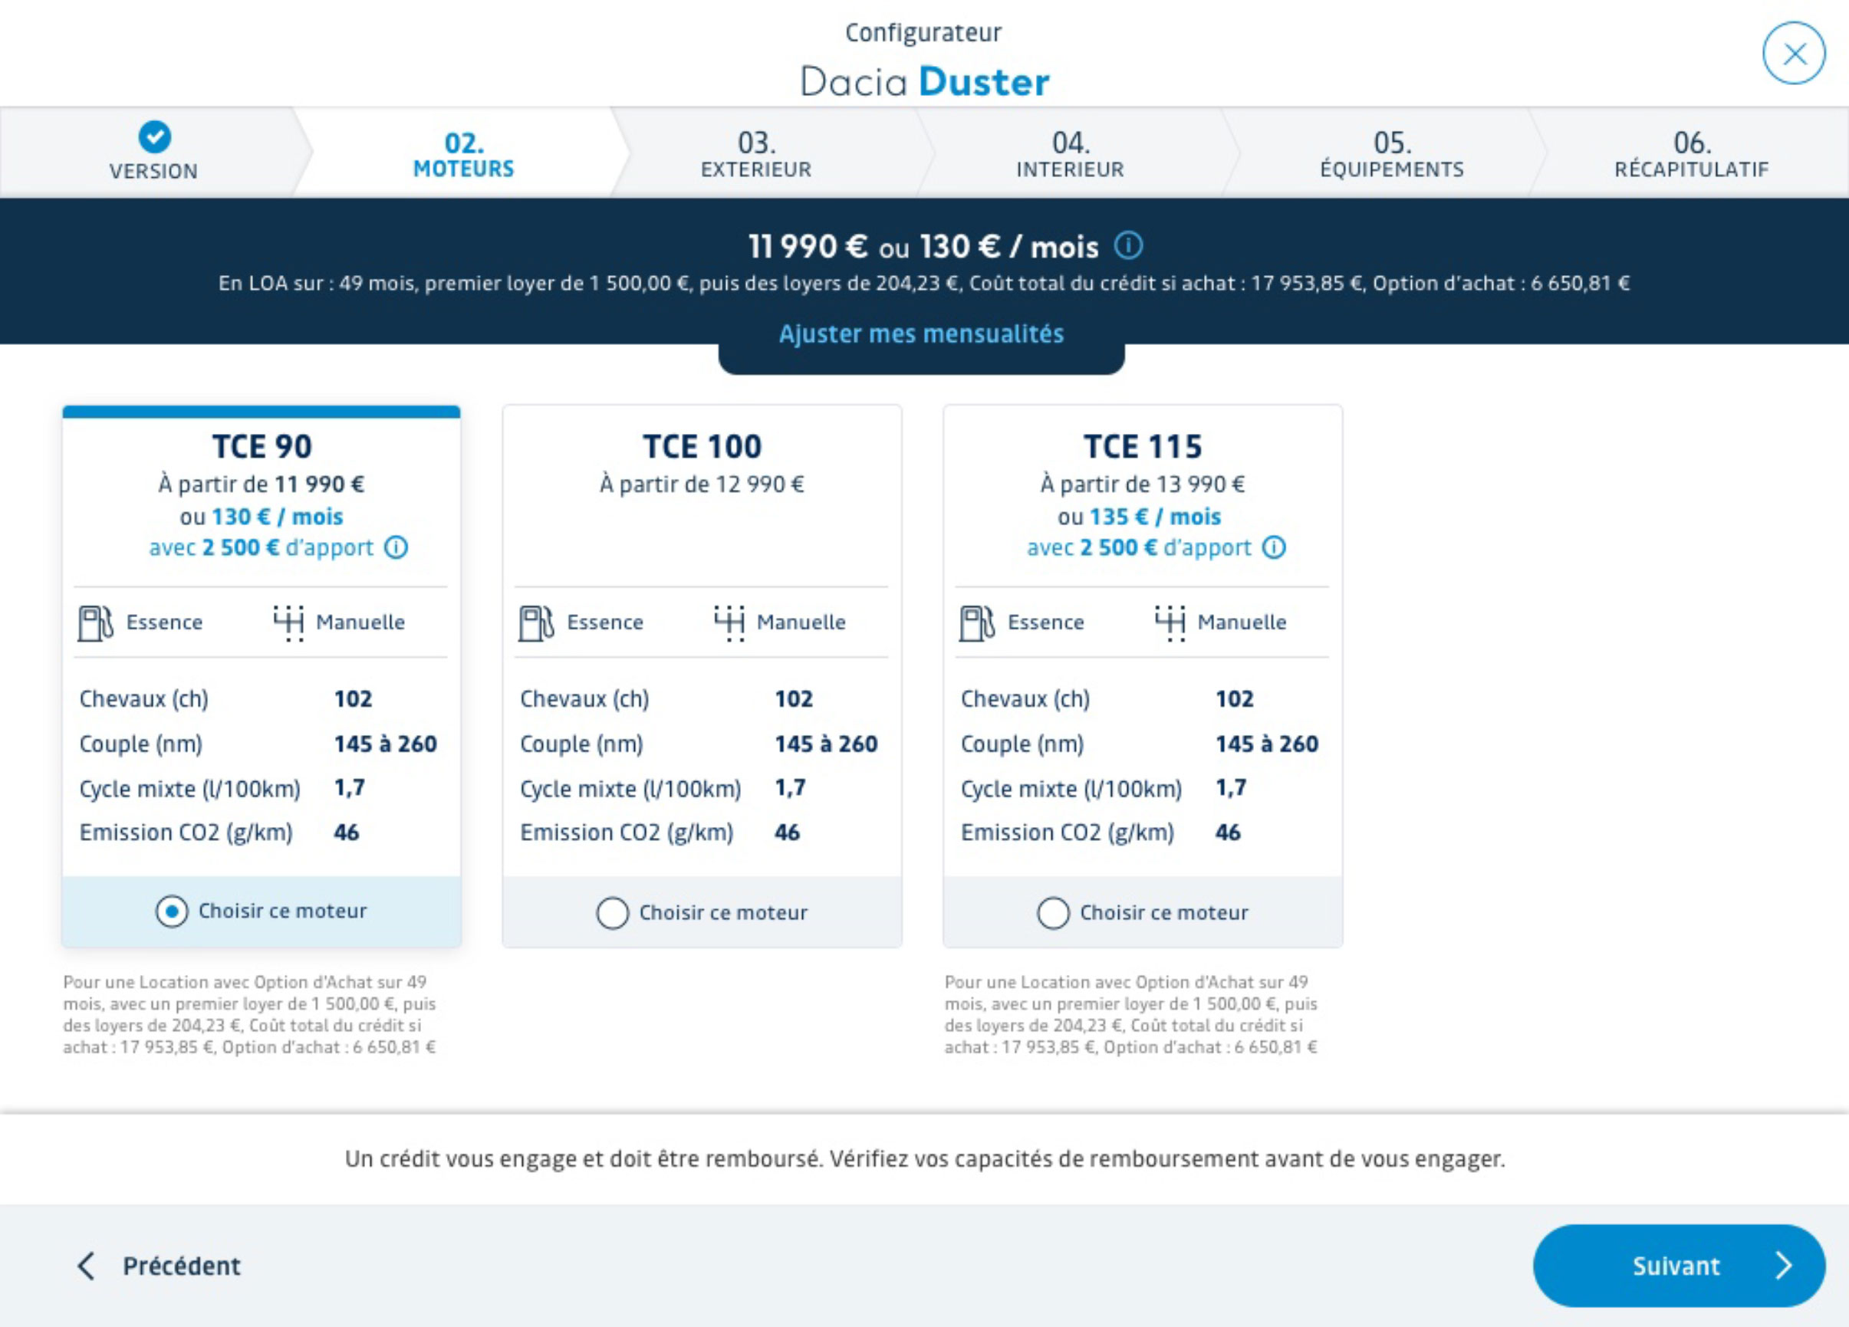This screenshot has width=1849, height=1327.
Task: Click the TCE 115 card title
Action: [1143, 447]
